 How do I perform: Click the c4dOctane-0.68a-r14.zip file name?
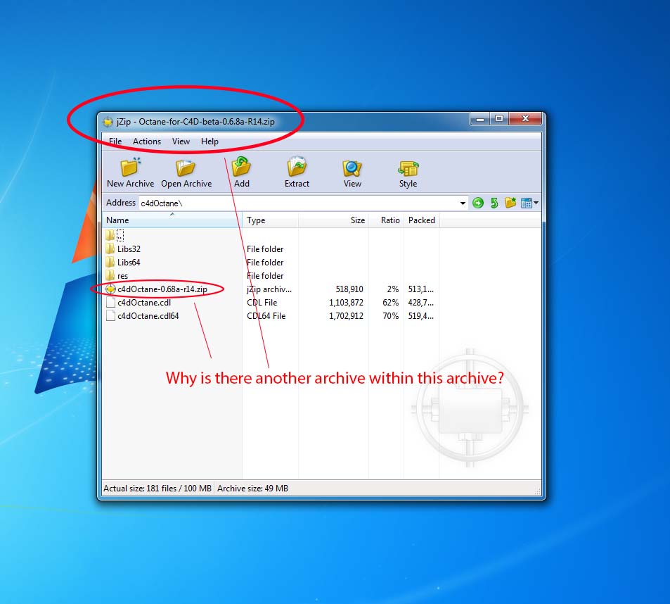162,289
